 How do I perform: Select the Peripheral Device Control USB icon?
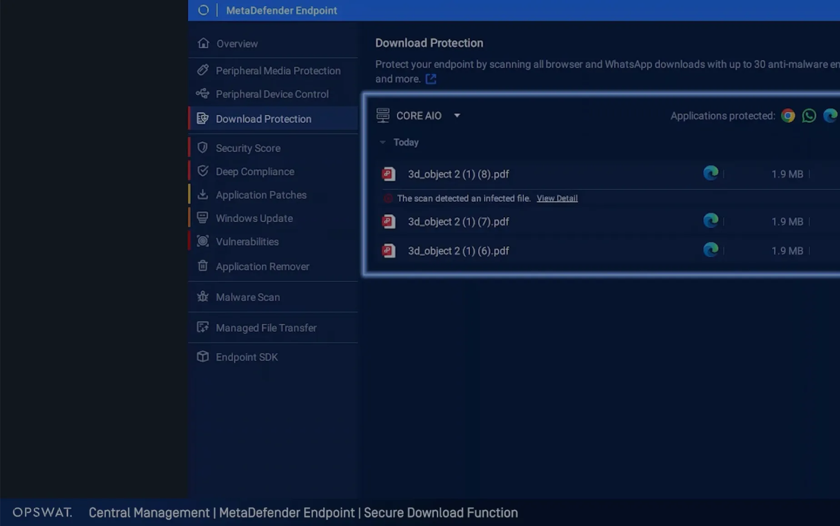click(203, 94)
